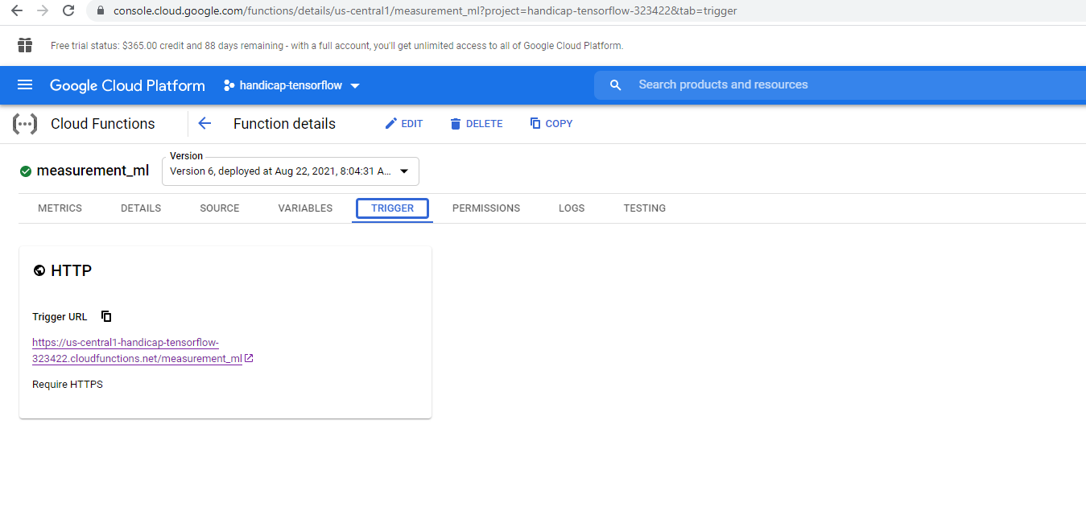The width and height of the screenshot is (1086, 515).
Task: Click the Cloud Functions product icon
Action: (x=25, y=124)
